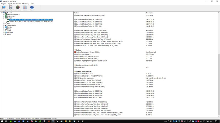
Task: Click the Certified Profile section folder icon
Action: [75, 72]
